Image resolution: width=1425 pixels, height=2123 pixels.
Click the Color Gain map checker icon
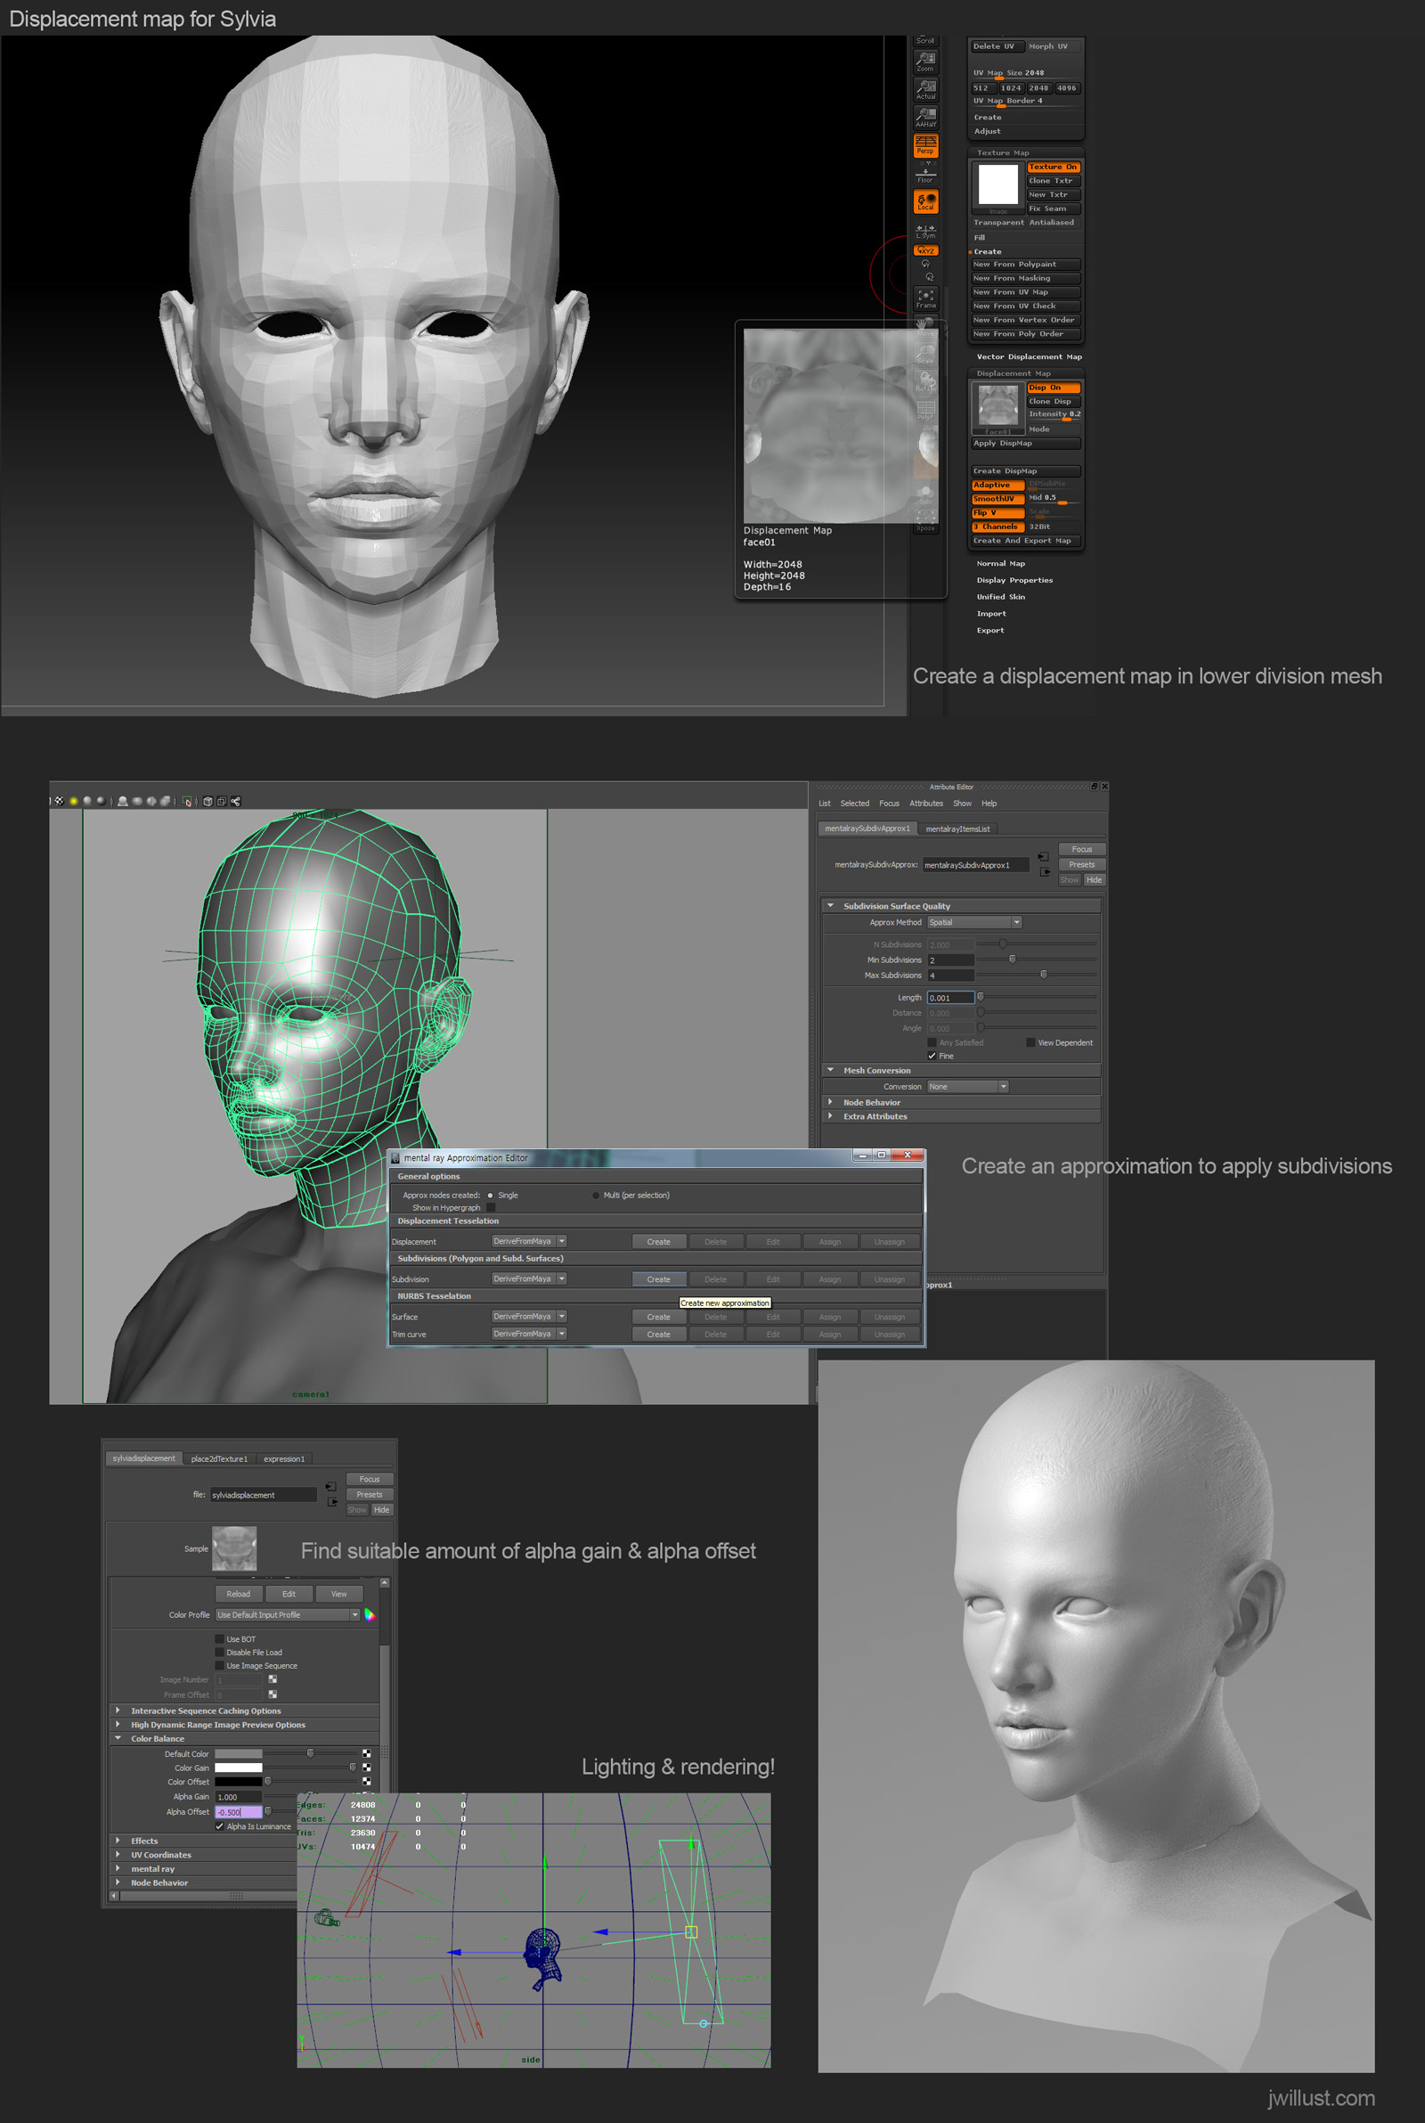366,1768
